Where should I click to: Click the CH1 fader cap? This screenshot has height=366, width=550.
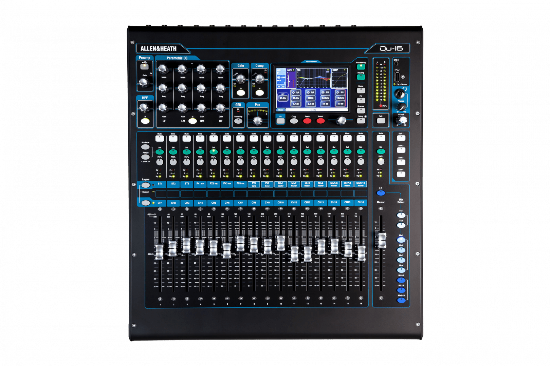159,252
